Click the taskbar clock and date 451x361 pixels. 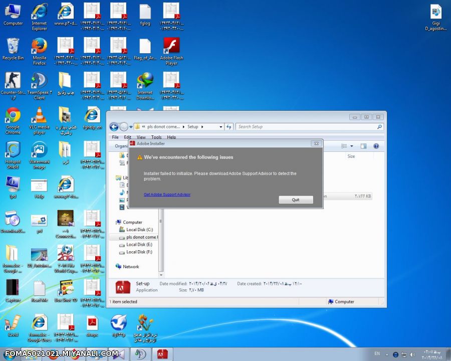coord(432,354)
